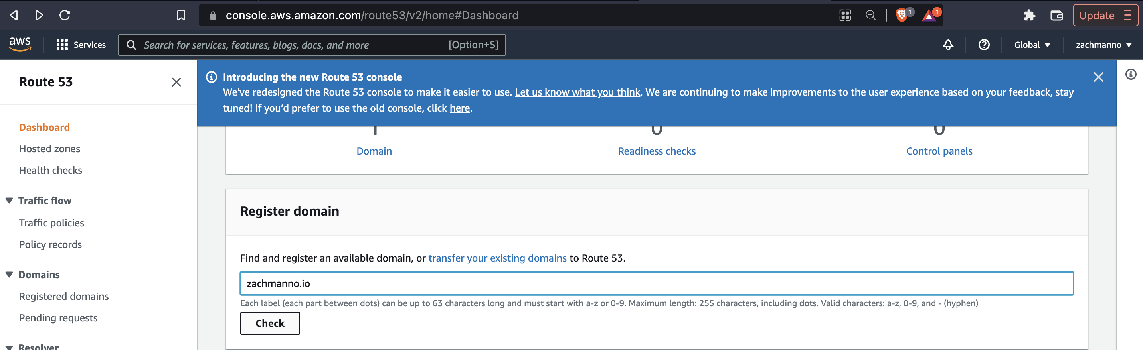Collapse the Domains section in the sidebar
The image size is (1143, 350).
pyautogui.click(x=9, y=275)
